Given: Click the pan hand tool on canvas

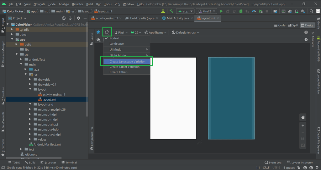Looking at the screenshot, I should (x=303, y=117).
